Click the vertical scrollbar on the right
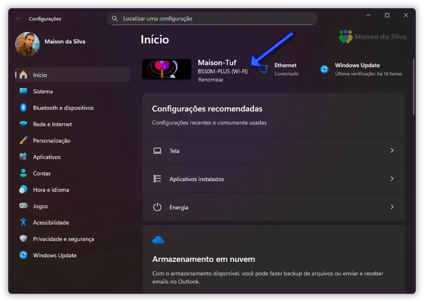This screenshot has height=302, width=424. tap(414, 87)
